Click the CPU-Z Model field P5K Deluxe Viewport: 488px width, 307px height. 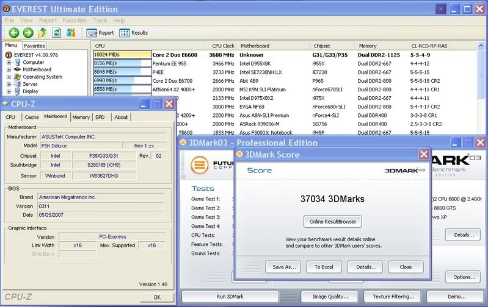click(81, 146)
